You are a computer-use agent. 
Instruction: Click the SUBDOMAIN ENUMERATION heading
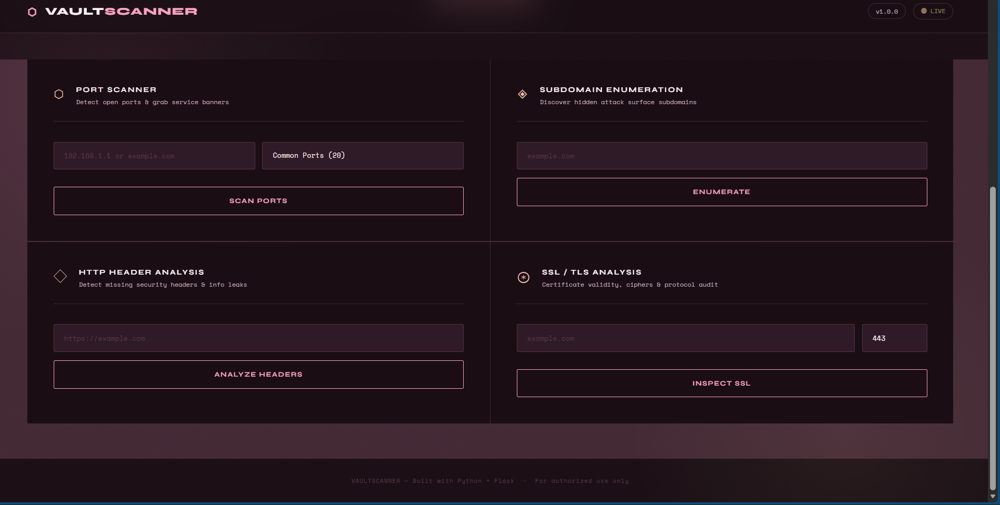[611, 90]
